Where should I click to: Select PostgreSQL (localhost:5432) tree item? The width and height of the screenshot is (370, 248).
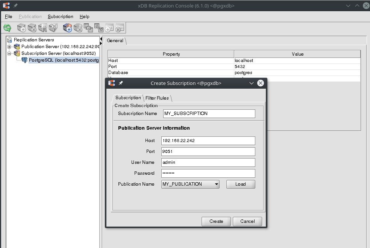(x=64, y=60)
